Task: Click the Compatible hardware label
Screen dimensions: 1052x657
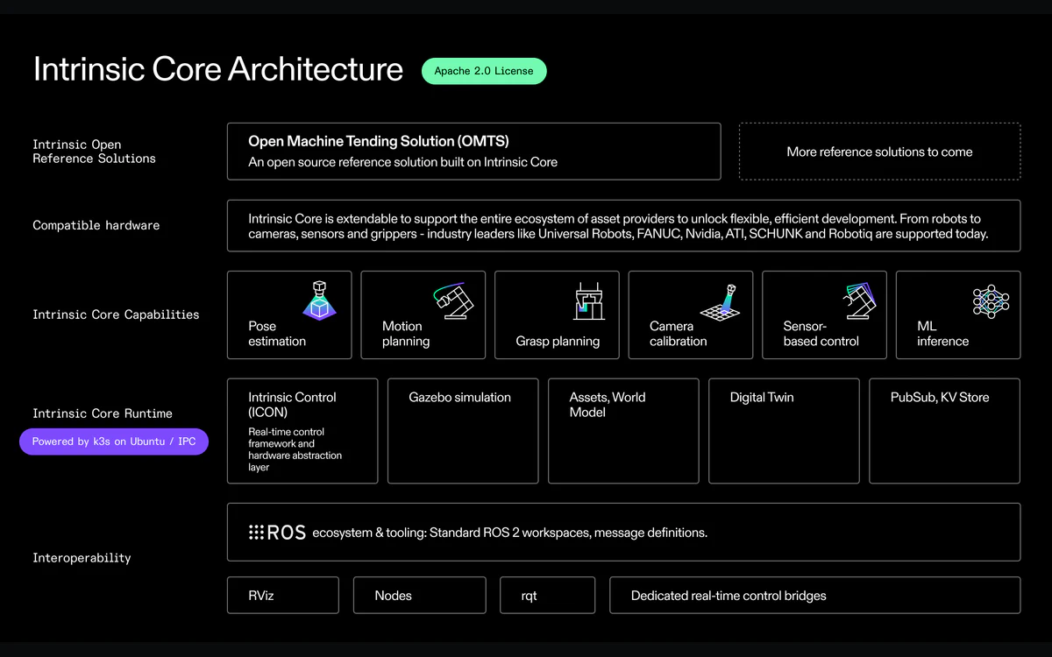Action: (x=96, y=225)
